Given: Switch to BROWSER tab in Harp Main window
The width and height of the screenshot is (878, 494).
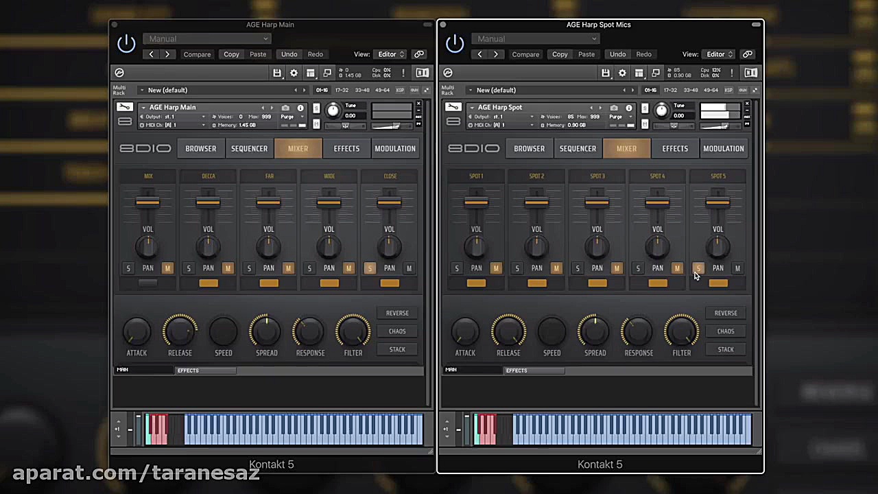Looking at the screenshot, I should pos(200,148).
